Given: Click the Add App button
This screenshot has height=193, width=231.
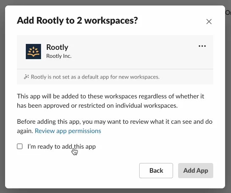Looking at the screenshot, I should pyautogui.click(x=195, y=171).
